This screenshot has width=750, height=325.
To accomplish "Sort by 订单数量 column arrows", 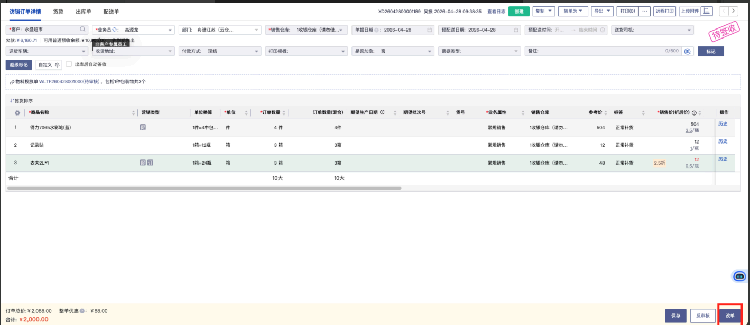I will [284, 113].
